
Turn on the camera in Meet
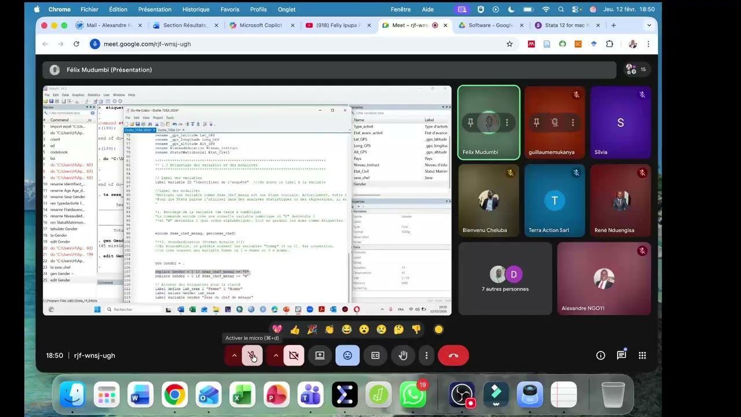pos(294,356)
